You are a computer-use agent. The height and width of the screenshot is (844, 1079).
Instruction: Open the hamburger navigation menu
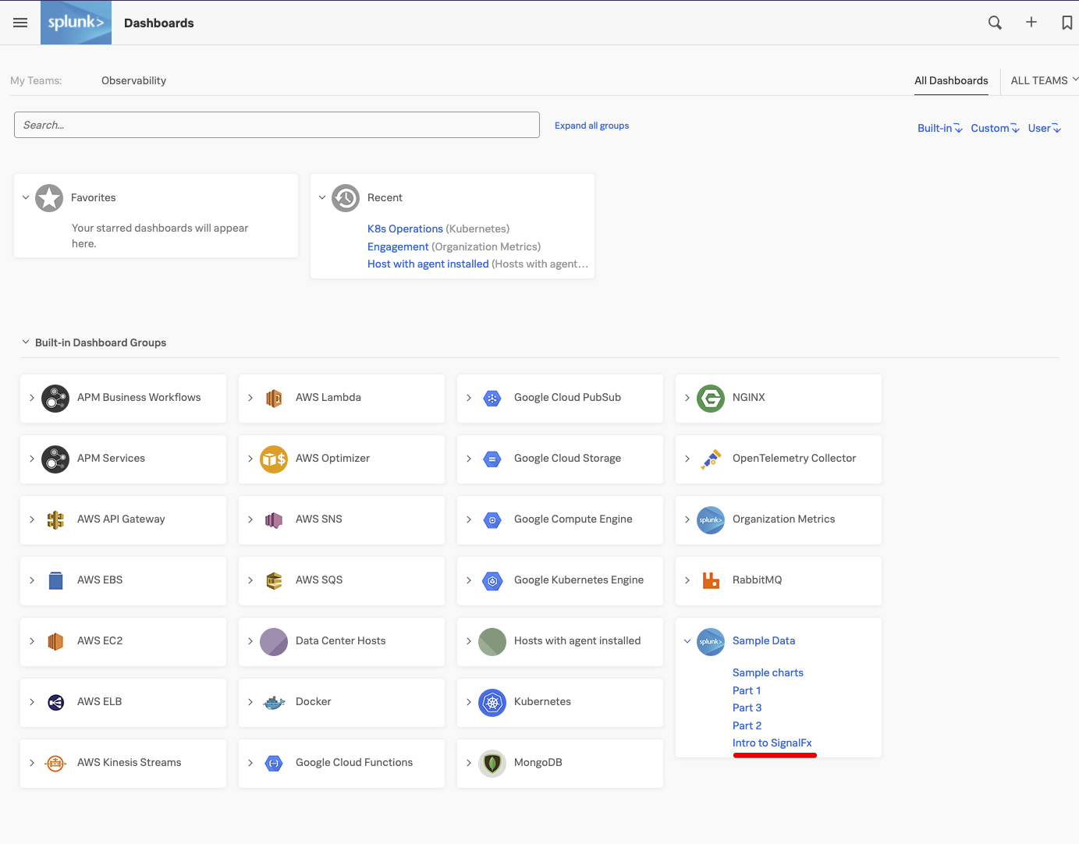[x=20, y=23]
